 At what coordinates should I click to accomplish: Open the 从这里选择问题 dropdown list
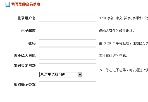[61, 75]
